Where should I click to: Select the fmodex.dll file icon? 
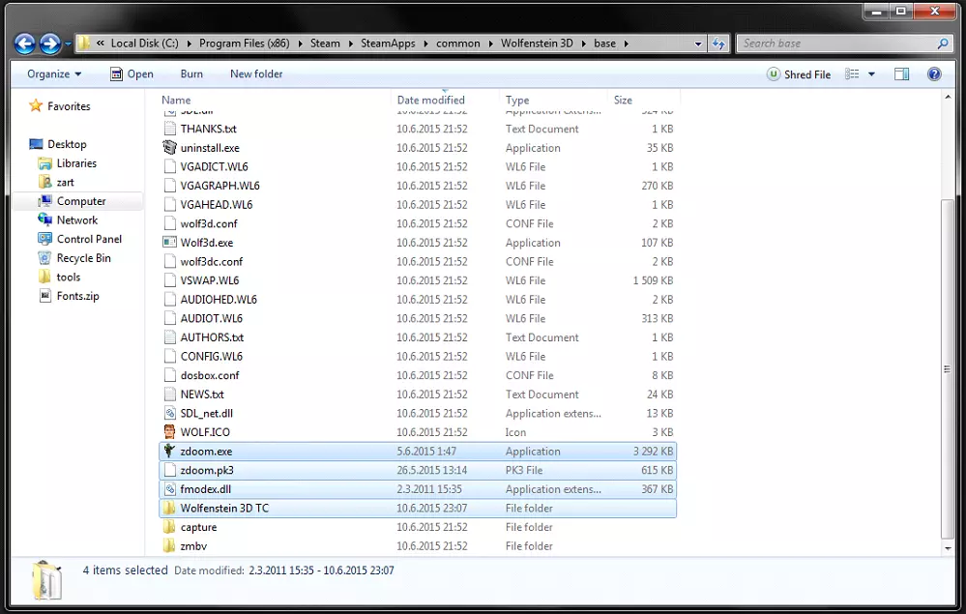(170, 489)
